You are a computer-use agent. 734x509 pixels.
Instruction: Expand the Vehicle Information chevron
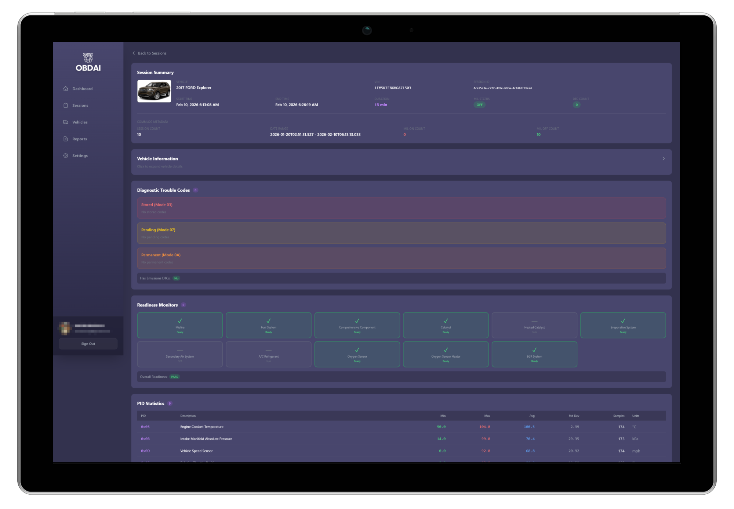coord(664,159)
